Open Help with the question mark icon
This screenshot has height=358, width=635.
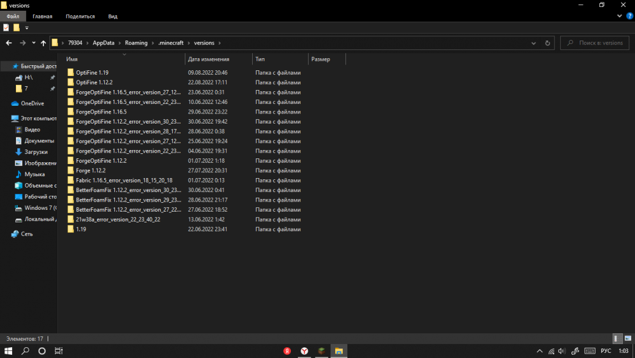tap(630, 16)
